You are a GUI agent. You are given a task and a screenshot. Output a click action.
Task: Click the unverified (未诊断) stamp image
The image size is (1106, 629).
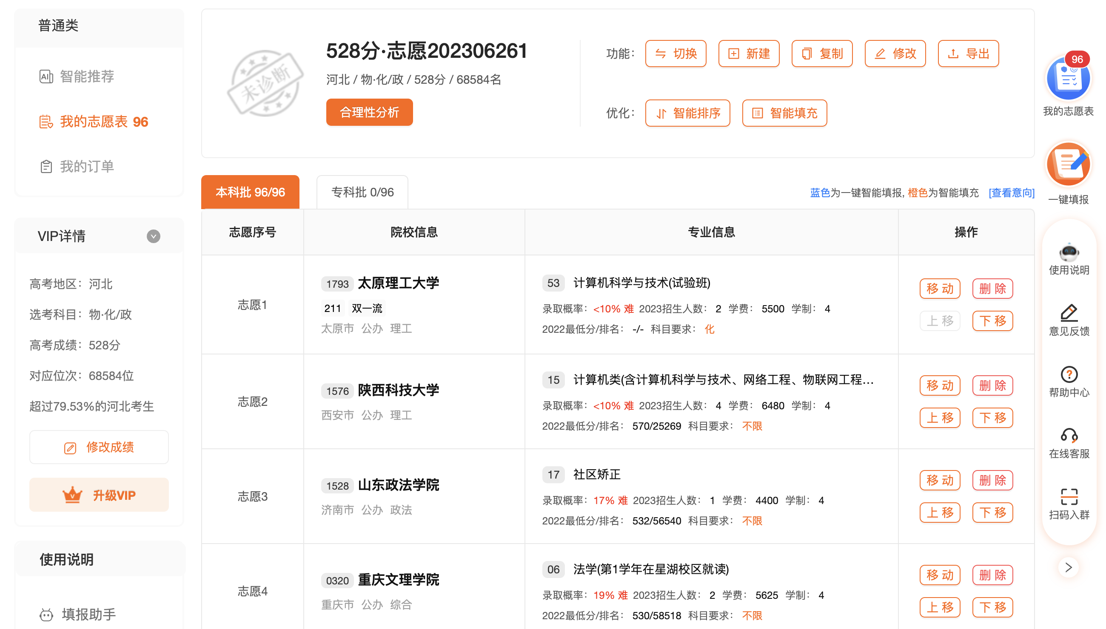(265, 83)
